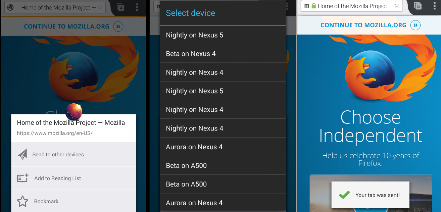Tap the star Bookmark icon
The height and width of the screenshot is (212, 441).
[22, 201]
